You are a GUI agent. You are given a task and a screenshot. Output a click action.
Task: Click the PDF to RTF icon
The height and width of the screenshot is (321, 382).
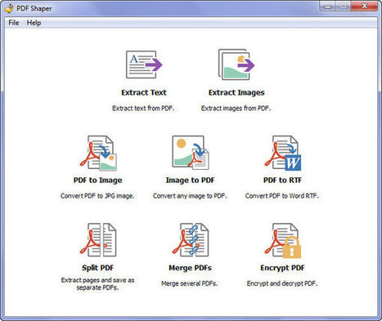283,154
